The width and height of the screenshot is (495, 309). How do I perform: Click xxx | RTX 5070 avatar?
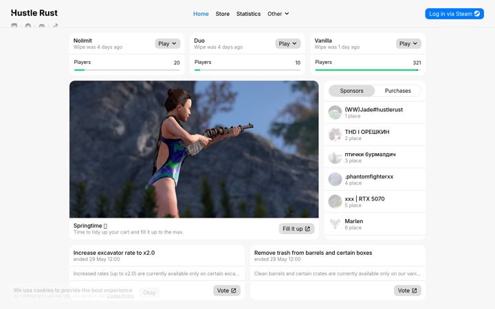click(335, 202)
